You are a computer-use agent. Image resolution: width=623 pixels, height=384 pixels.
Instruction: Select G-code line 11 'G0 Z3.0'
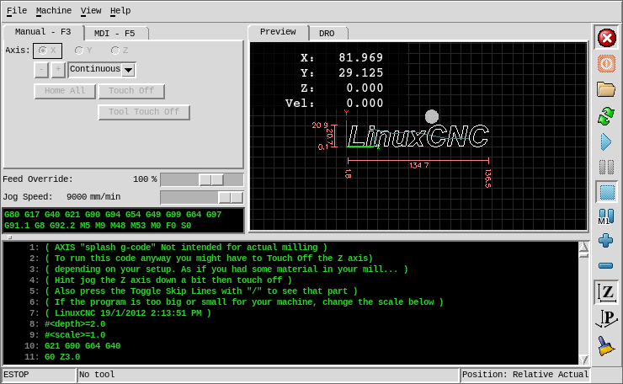pyautogui.click(x=62, y=356)
